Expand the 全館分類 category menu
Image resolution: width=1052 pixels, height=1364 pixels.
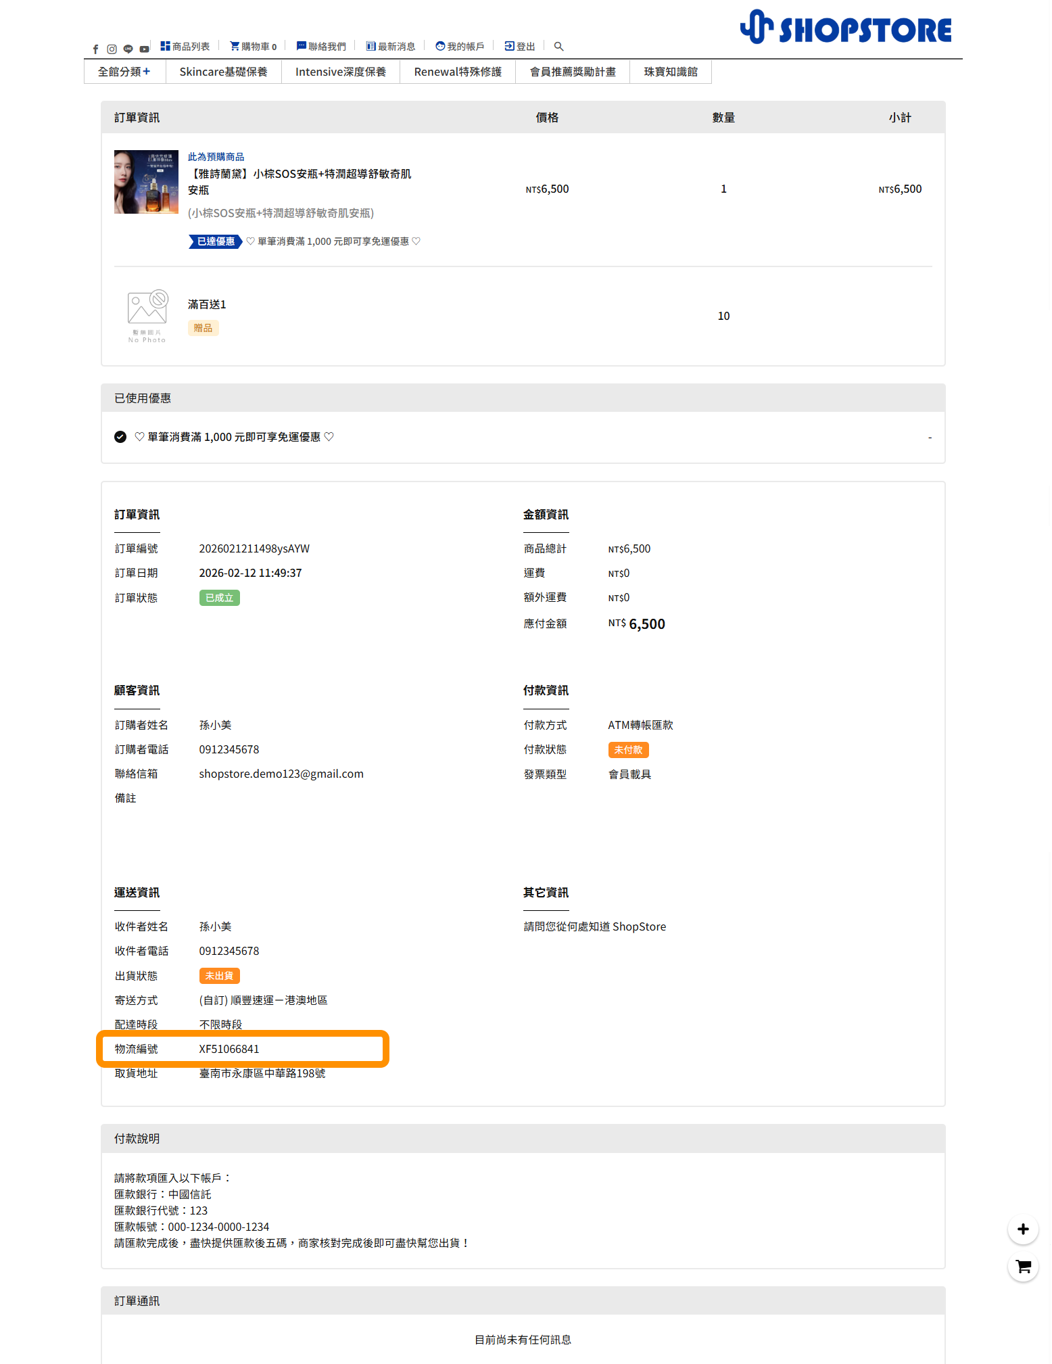(124, 72)
